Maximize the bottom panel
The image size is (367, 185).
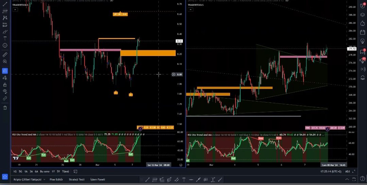coord(354,179)
